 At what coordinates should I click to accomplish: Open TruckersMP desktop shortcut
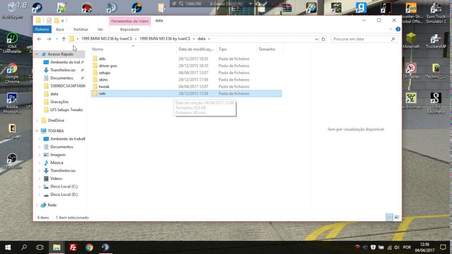click(x=436, y=41)
